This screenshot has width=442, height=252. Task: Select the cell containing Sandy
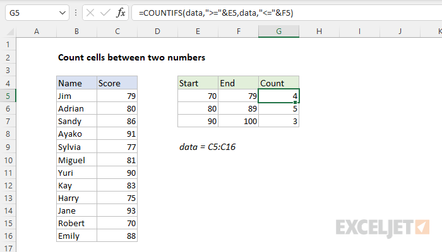tap(76, 121)
